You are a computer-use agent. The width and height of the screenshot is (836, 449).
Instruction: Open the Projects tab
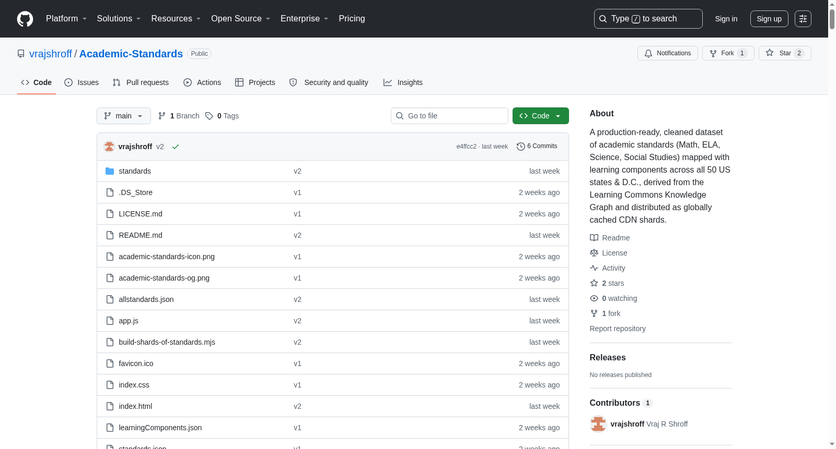click(x=255, y=82)
